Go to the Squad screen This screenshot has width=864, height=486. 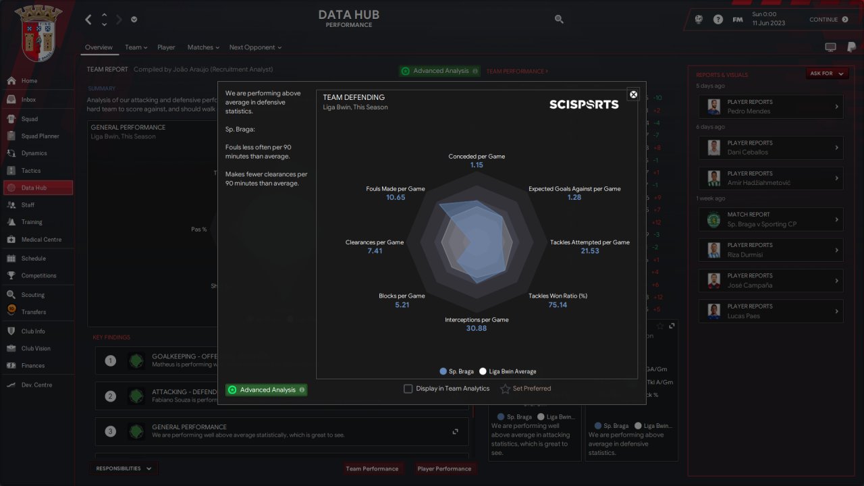click(x=37, y=119)
